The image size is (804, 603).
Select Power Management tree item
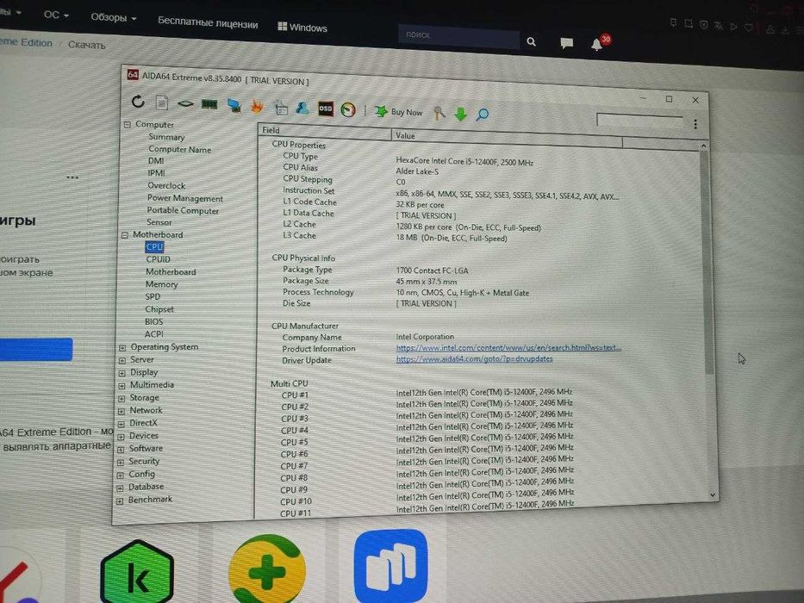click(184, 198)
